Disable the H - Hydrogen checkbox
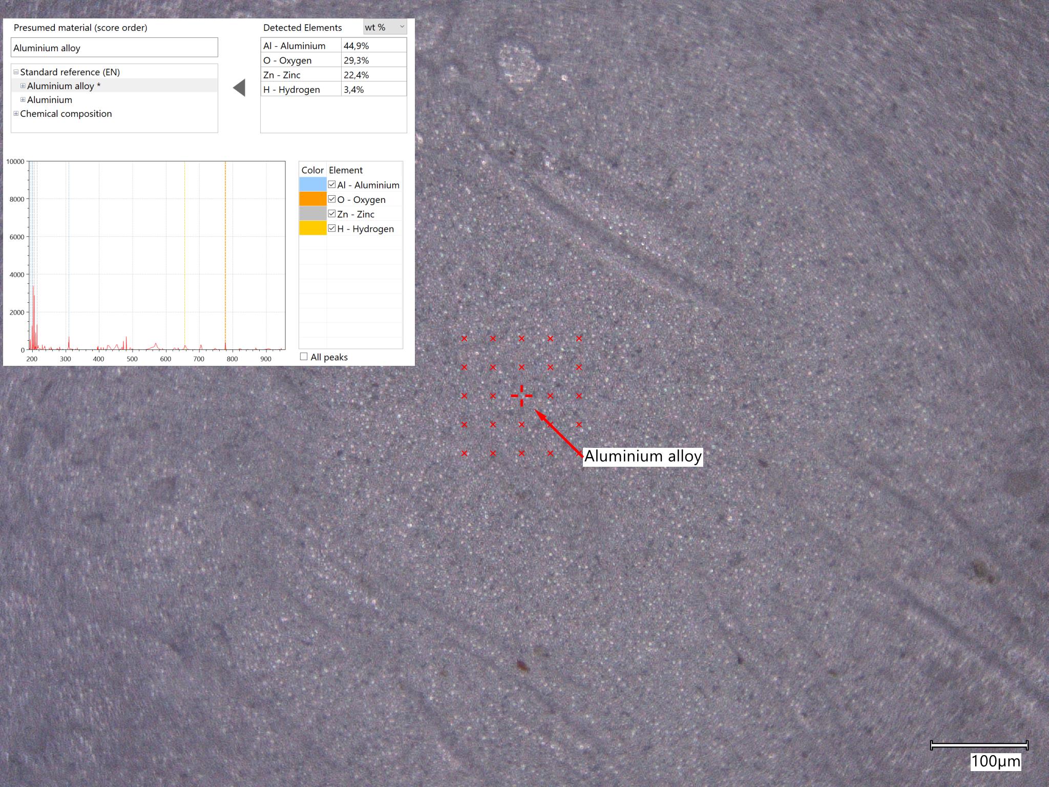 point(332,229)
